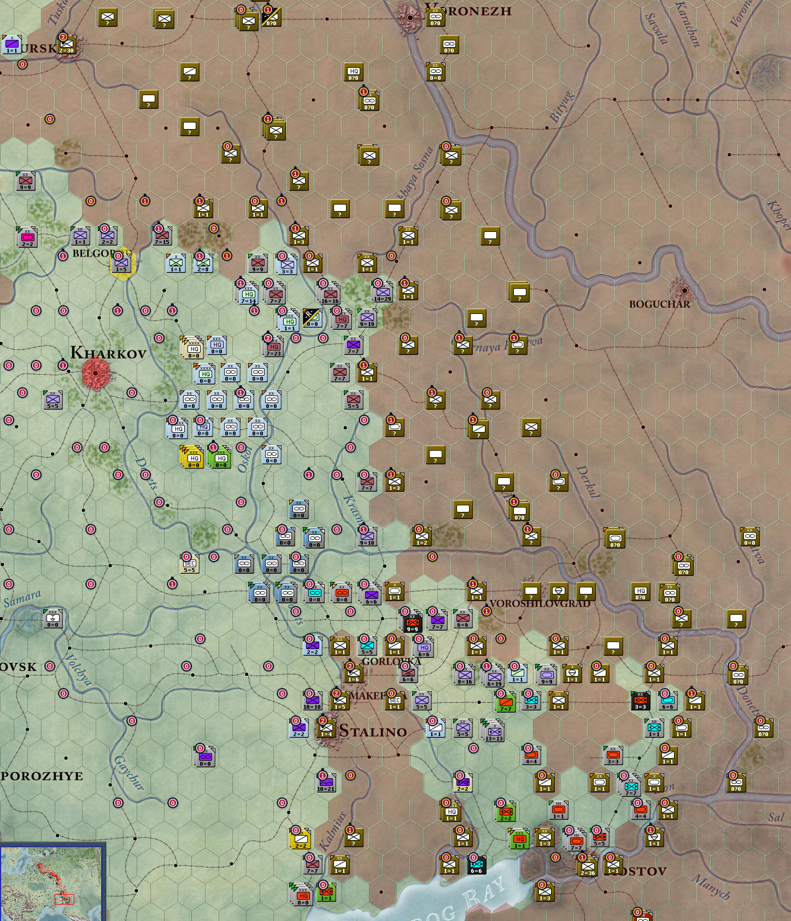Select the 2=30 unit counter at Kursk
791x921 pixels.
(67, 44)
